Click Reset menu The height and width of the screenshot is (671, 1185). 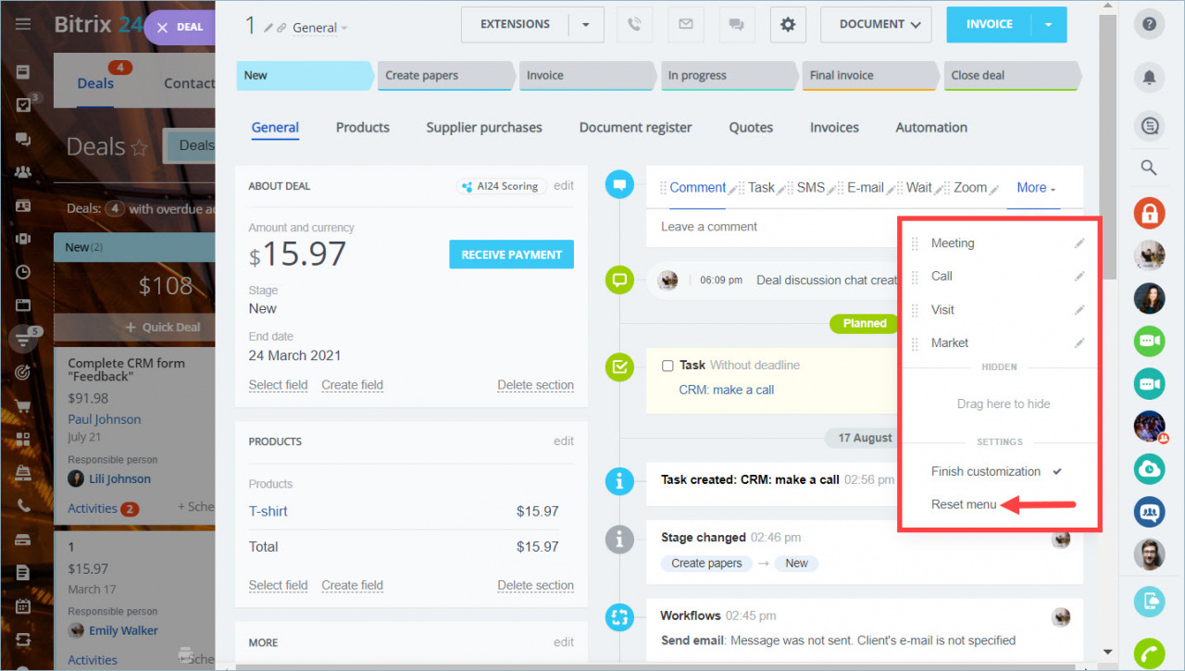(x=964, y=504)
